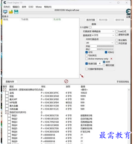Image resolution: width=133 pixels, height=144 pixels.
Task: Toggle the 可写 checkbox
Action: [x=87, y=52]
